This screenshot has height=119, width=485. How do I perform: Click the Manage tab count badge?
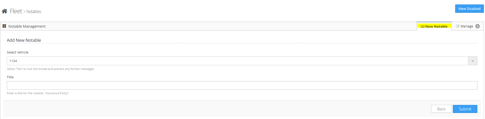(477, 26)
